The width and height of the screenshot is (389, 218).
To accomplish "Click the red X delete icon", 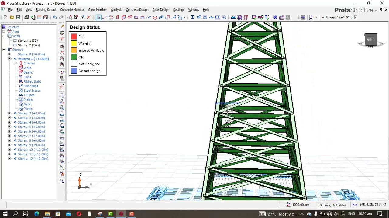I will click(x=89, y=17).
